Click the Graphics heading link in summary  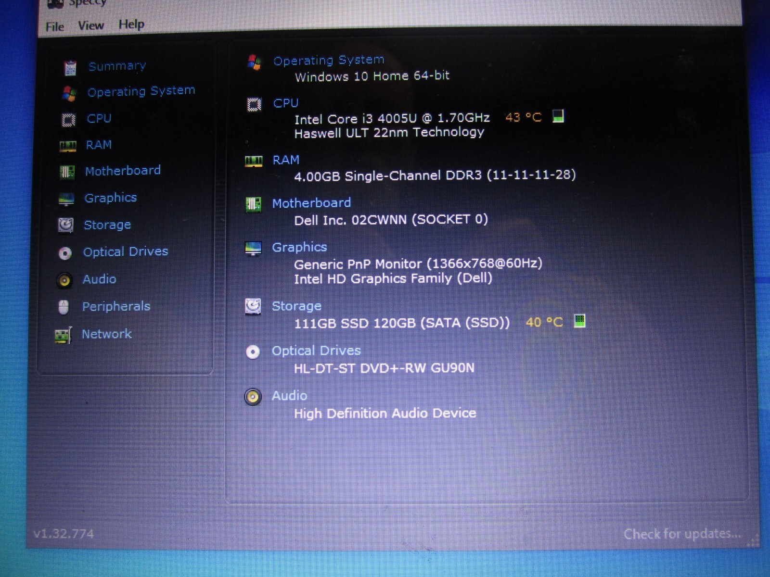pos(299,247)
